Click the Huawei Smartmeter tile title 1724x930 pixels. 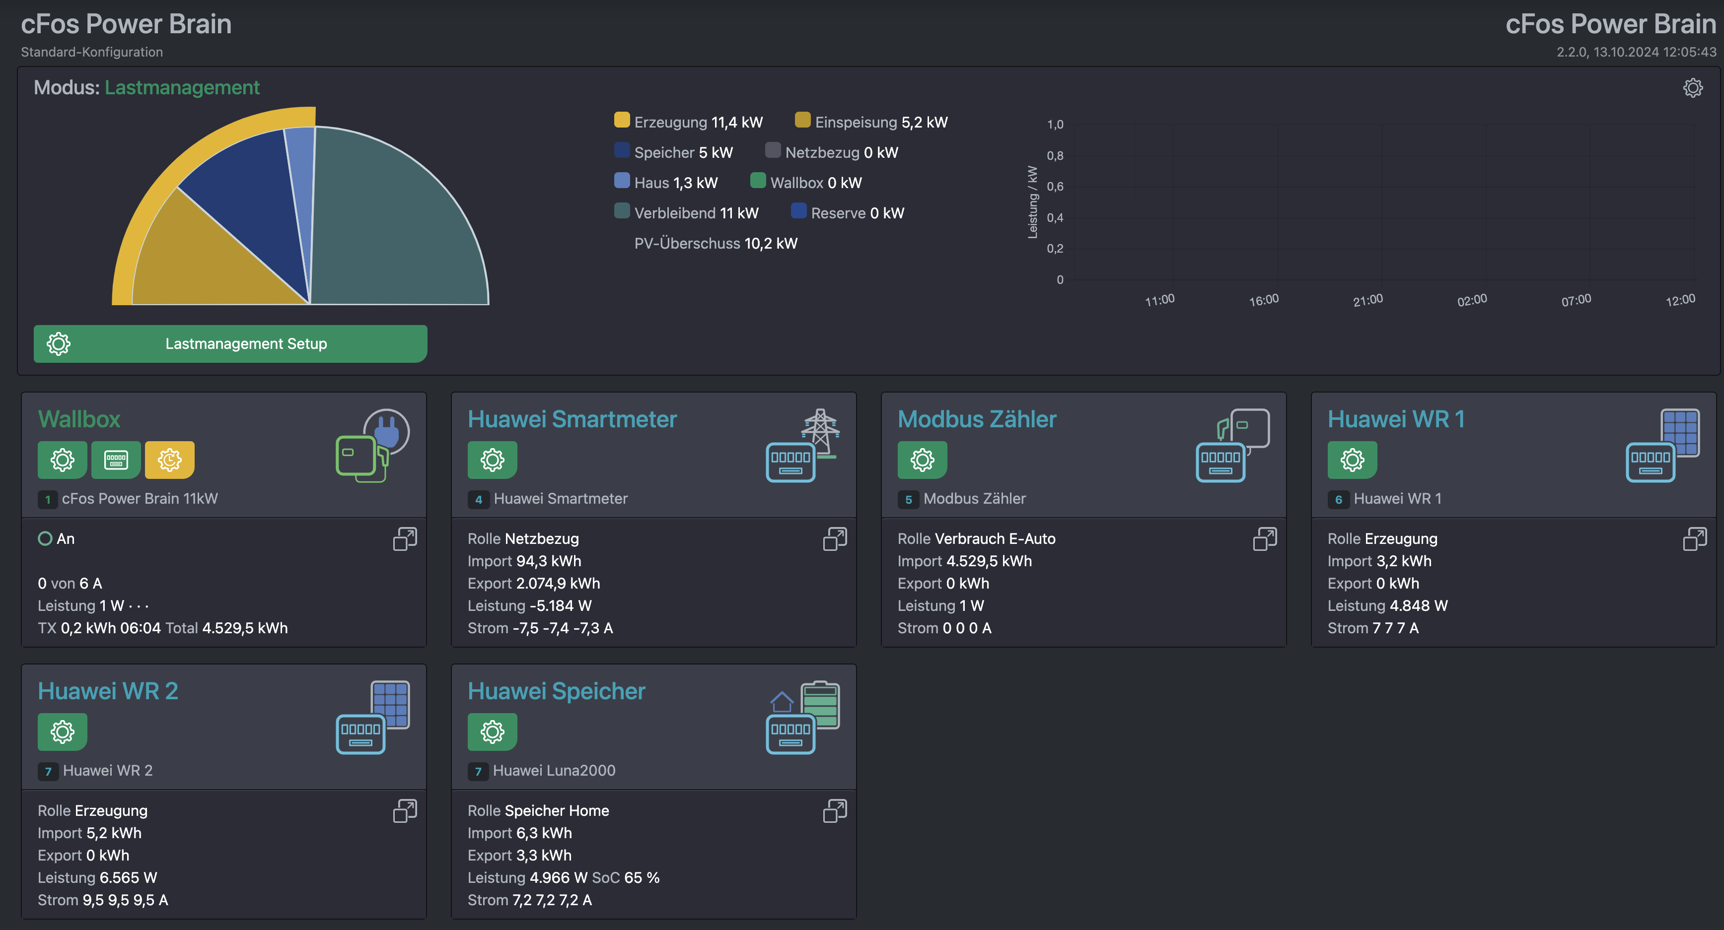click(572, 419)
